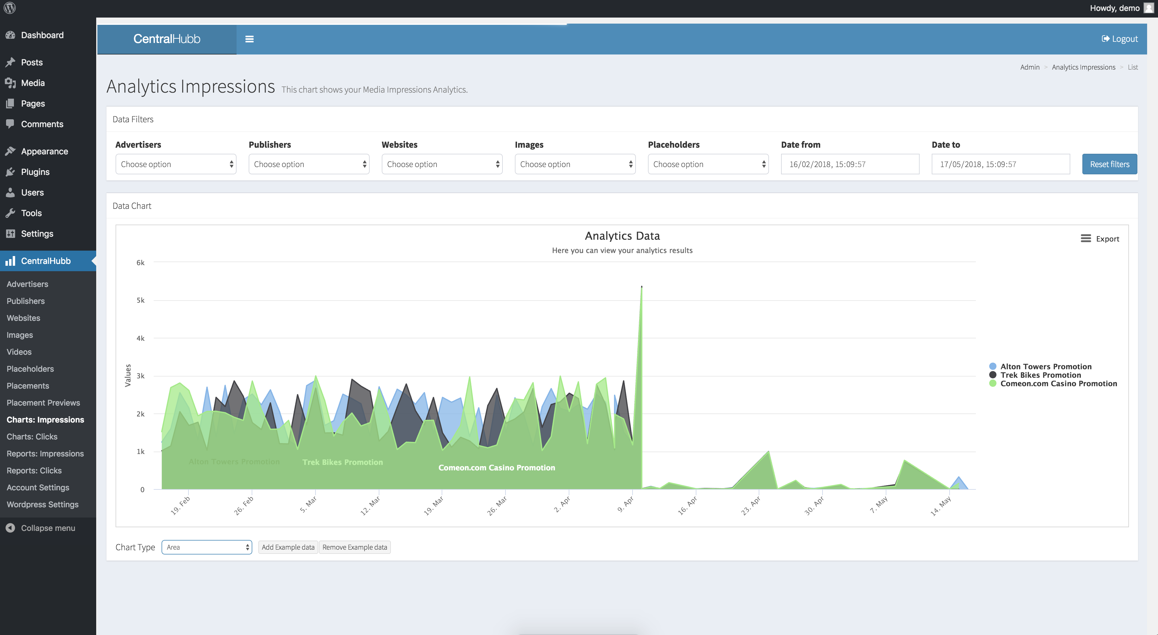
Task: Click the Admin breadcrumb link
Action: pos(1030,67)
